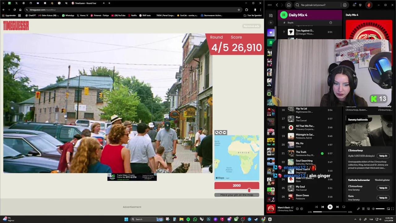Screen dimensions: 396x223
Task: Pause Daily Mix 4 with the green header button
Action: tap(284, 15)
